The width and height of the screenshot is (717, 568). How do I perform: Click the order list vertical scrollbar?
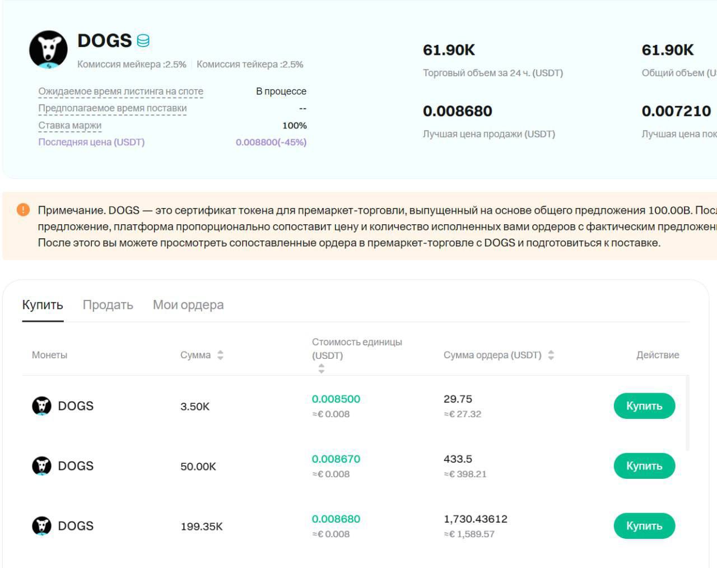point(687,413)
